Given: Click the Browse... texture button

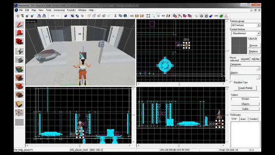Looking at the screenshot, I should [254, 45].
